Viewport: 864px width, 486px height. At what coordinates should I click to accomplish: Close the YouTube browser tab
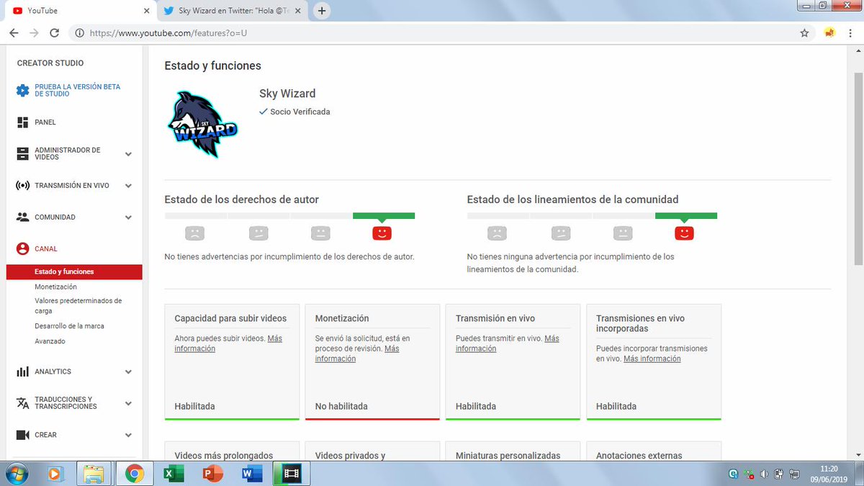click(147, 11)
